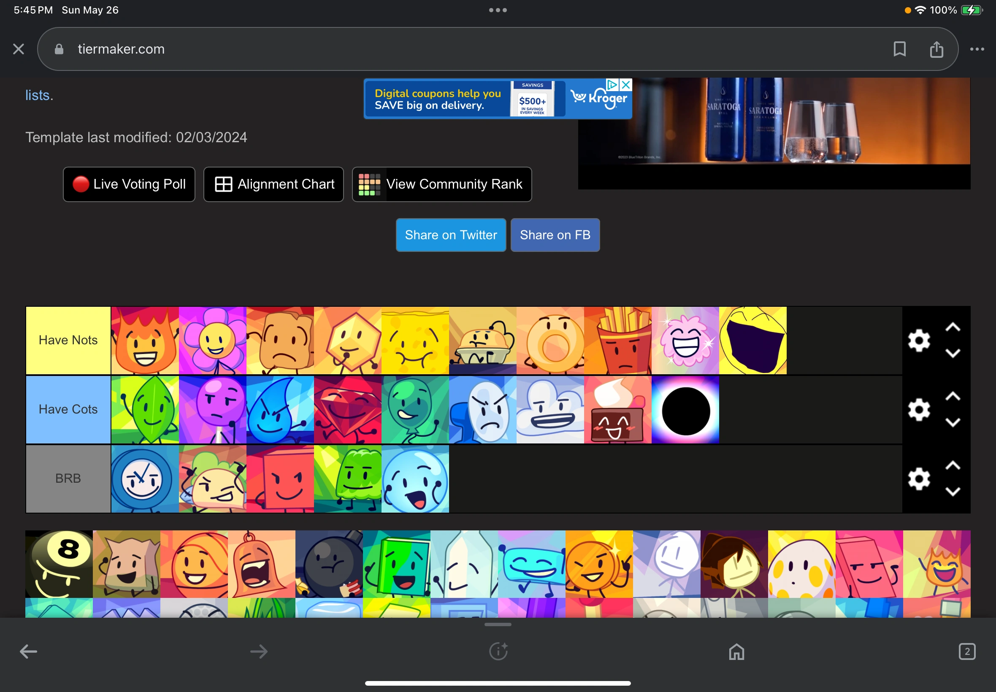Share the tier list on Twitter
Viewport: 996px width, 692px height.
[x=450, y=235]
